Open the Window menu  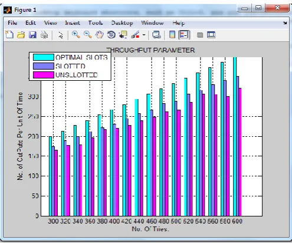152,23
